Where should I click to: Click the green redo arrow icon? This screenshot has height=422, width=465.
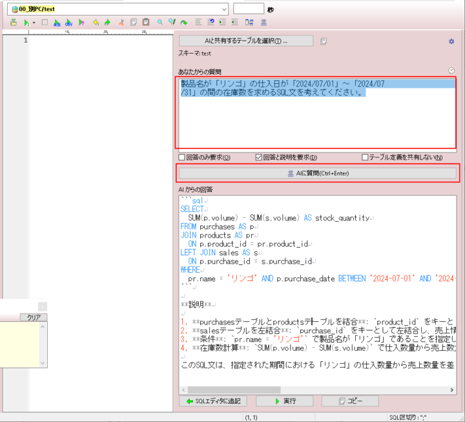[107, 22]
